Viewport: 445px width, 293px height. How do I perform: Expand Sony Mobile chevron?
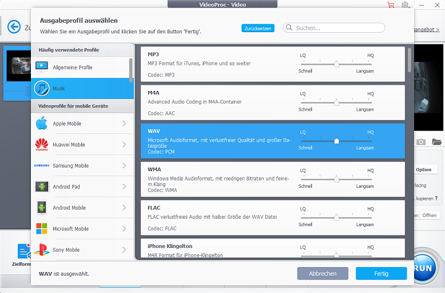(x=124, y=250)
